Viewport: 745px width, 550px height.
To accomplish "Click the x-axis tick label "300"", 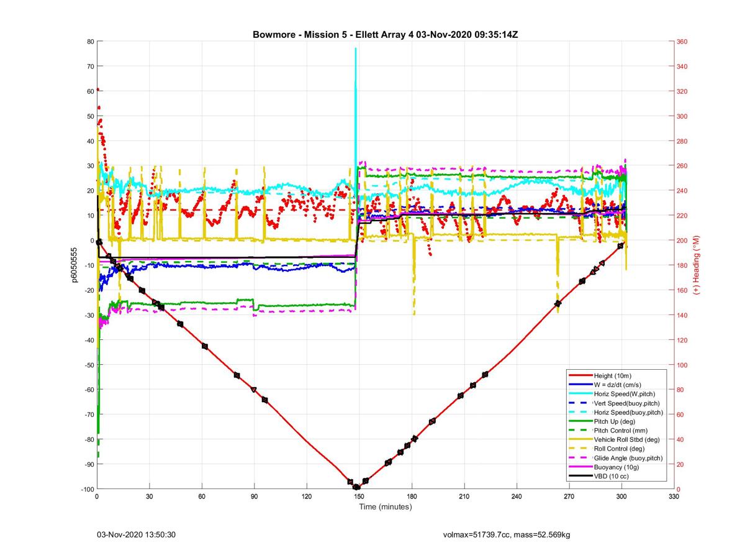I will pos(621,497).
